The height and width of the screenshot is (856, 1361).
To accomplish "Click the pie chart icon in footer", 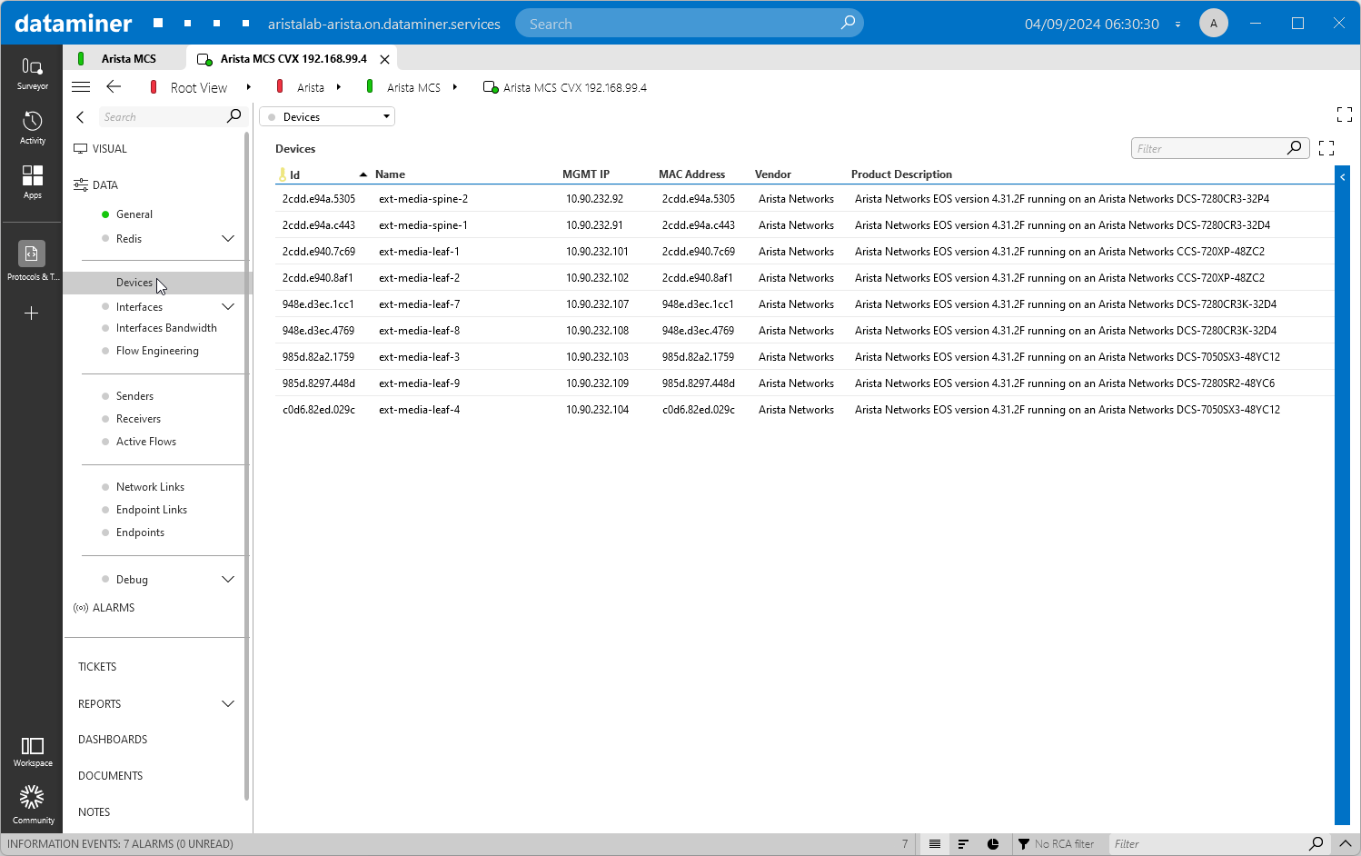I will (993, 844).
